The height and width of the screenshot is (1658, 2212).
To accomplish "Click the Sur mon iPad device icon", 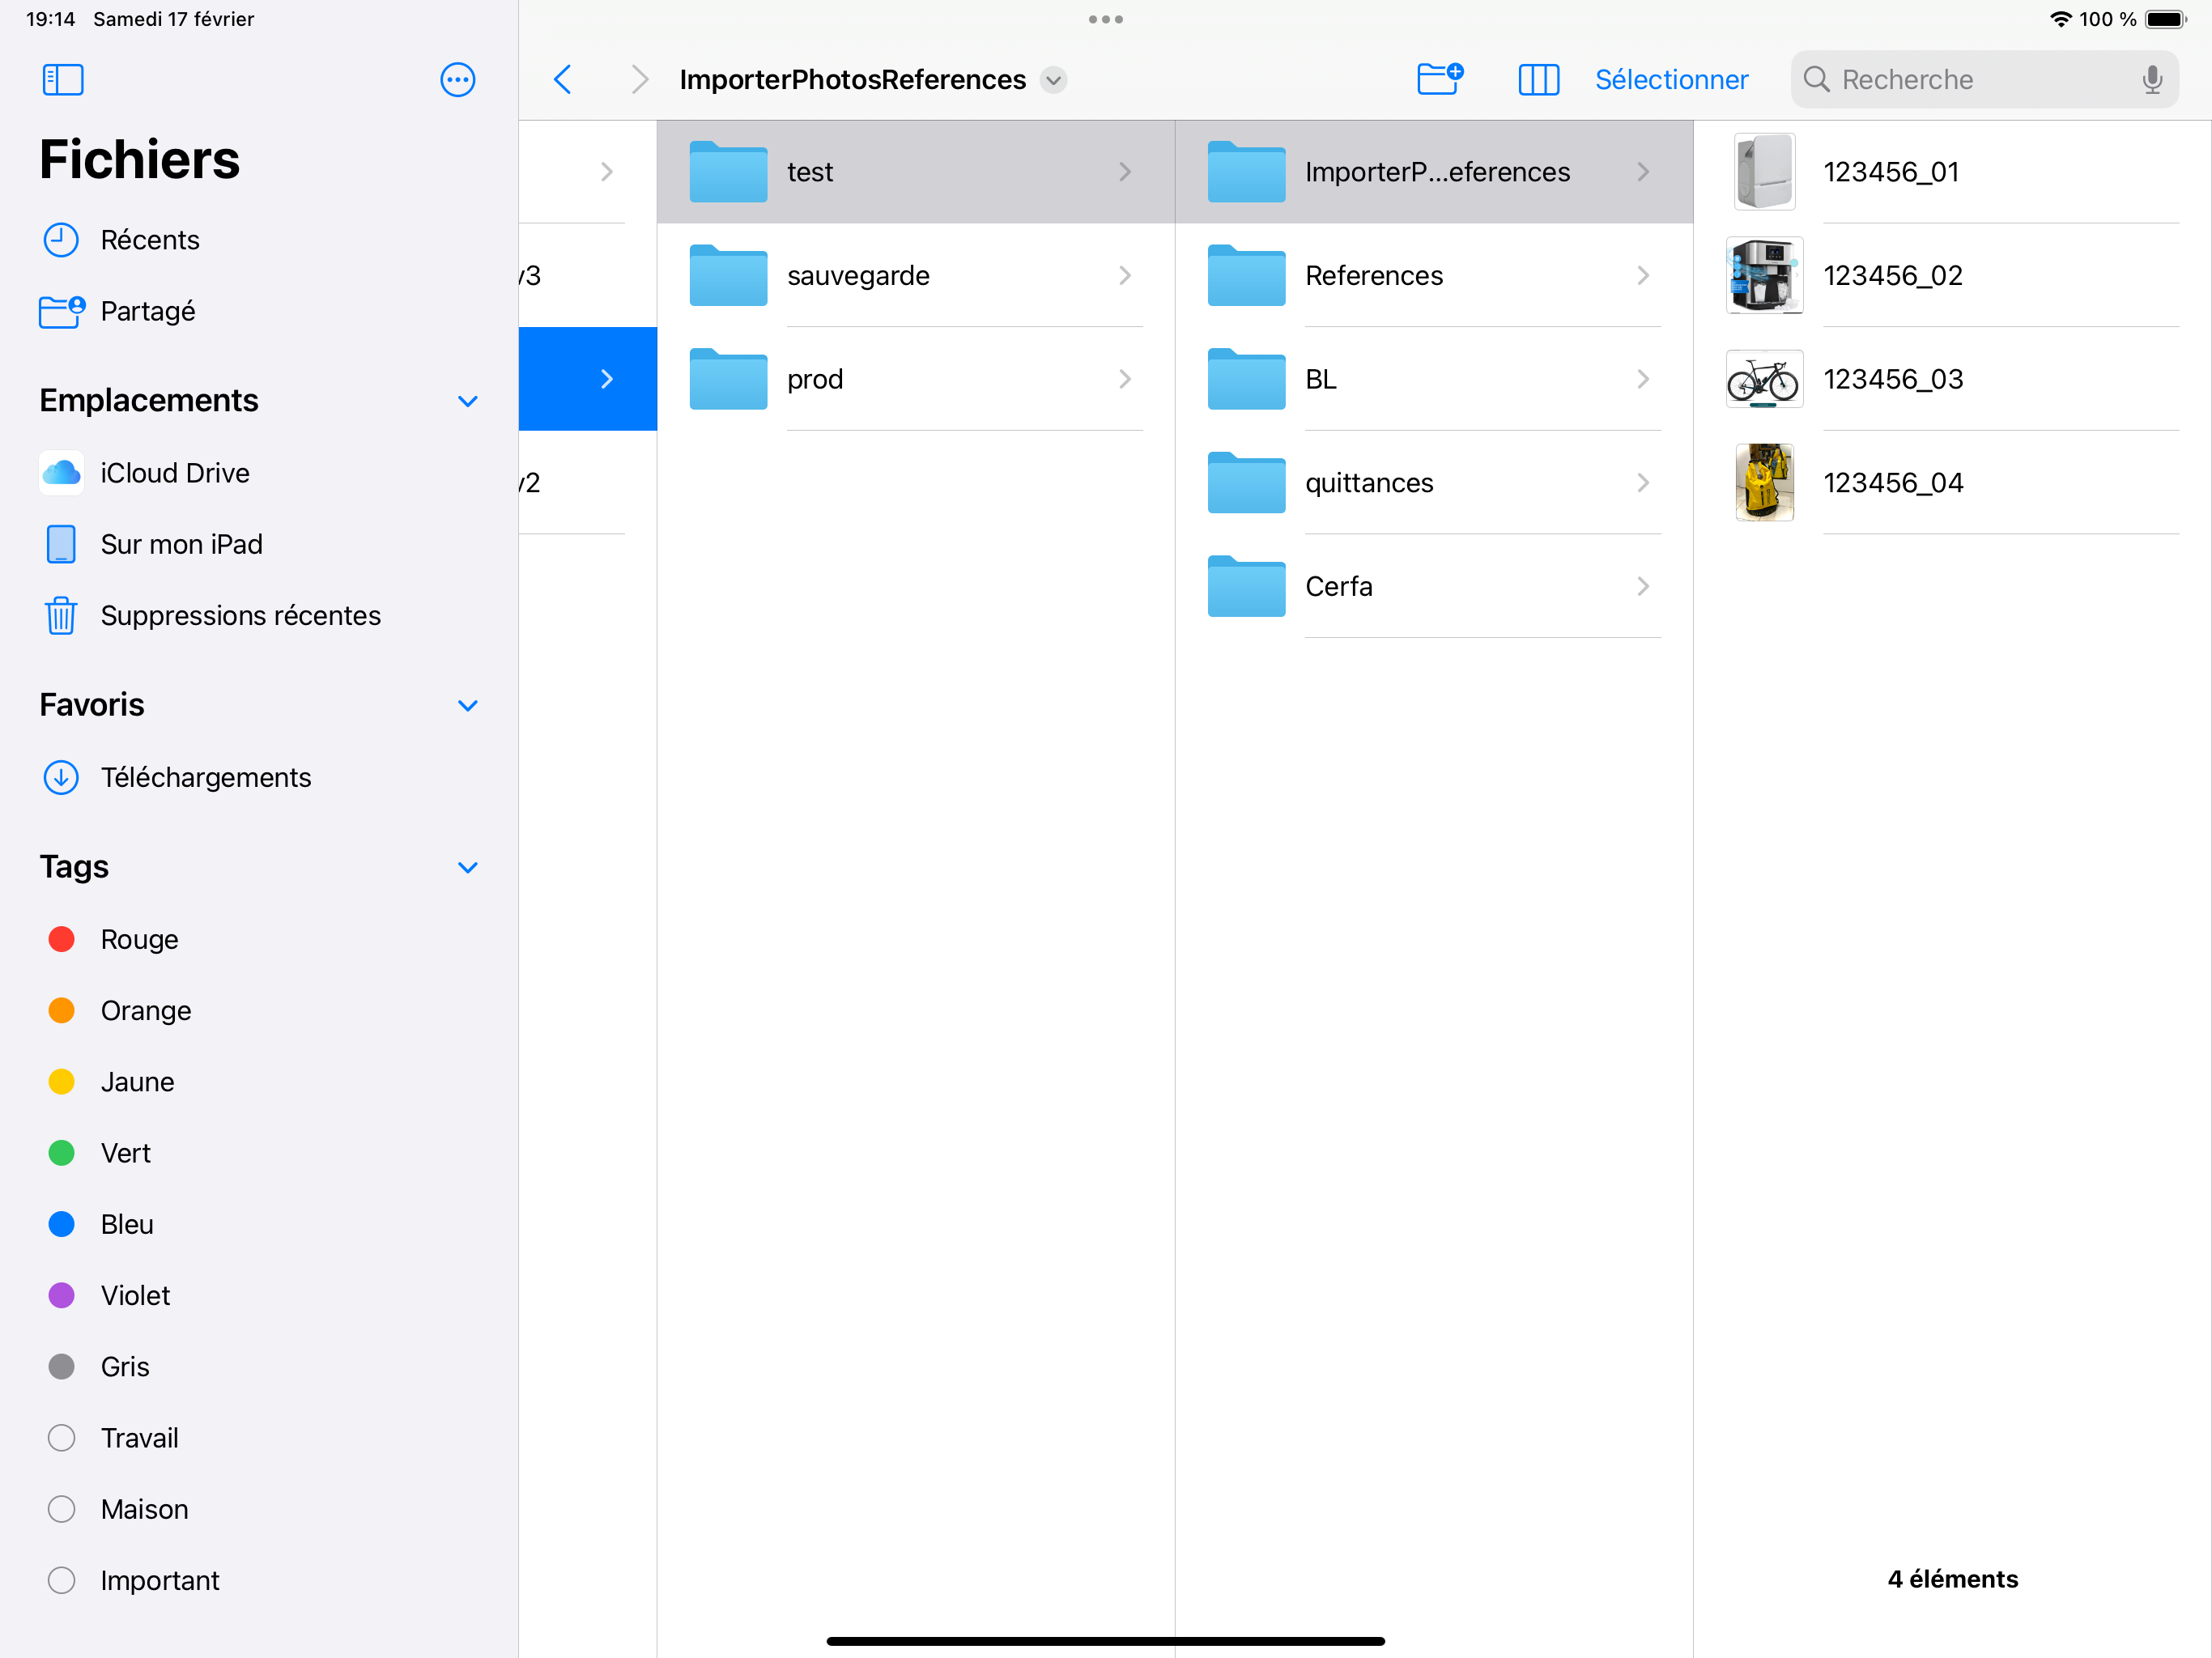I will point(61,544).
